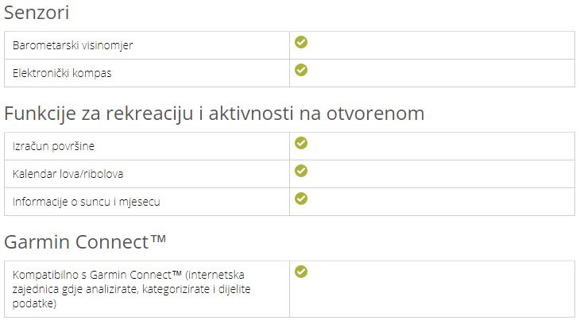Click 'aktivnosti na otvorenom' in the heading
Image resolution: width=580 pixels, height=324 pixels.
[316, 114]
